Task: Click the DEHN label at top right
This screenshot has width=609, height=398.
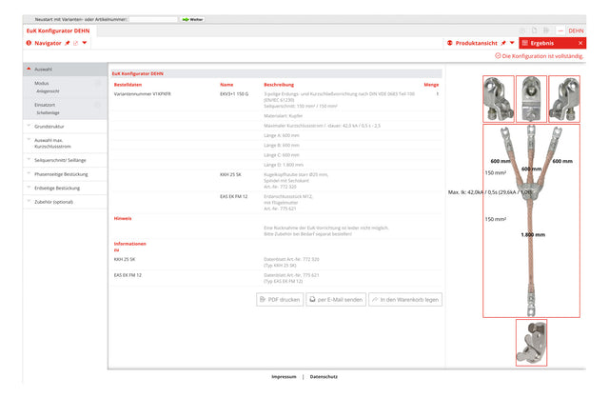Action: tap(576, 30)
